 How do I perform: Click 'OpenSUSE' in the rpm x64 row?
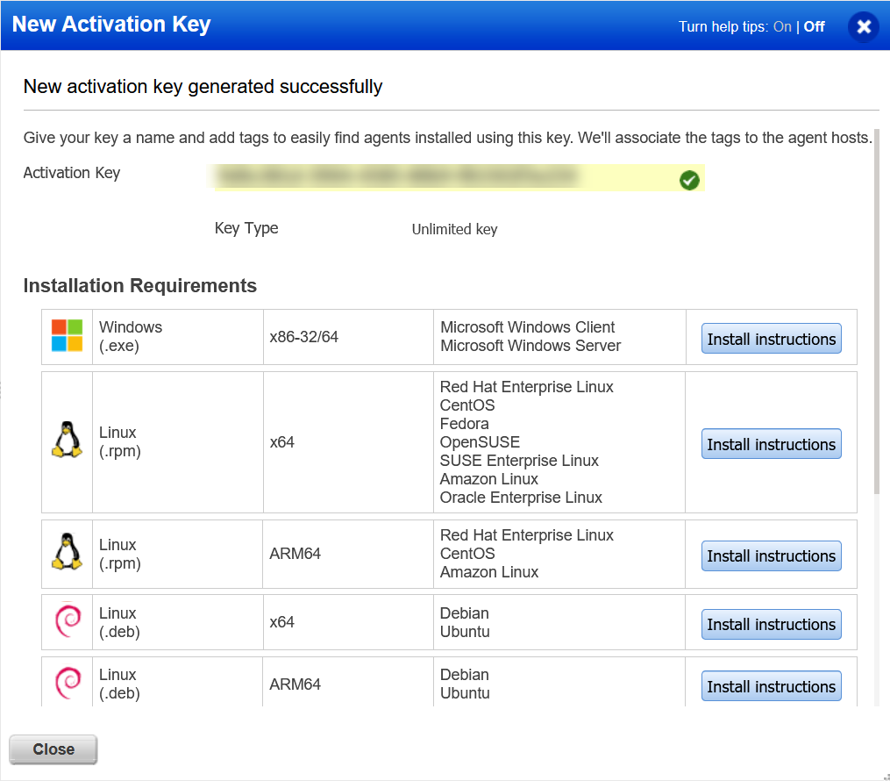tap(480, 442)
